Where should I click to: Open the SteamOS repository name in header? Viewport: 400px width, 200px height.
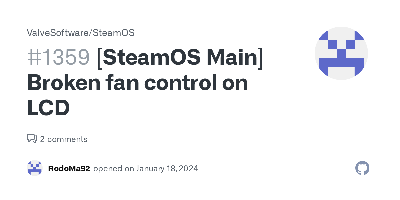click(x=114, y=33)
